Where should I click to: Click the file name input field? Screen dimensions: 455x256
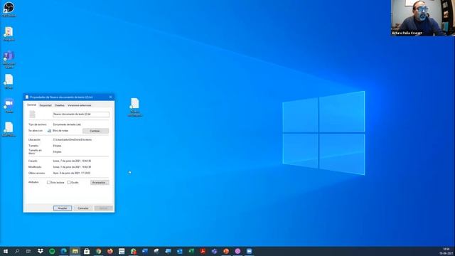coord(81,114)
